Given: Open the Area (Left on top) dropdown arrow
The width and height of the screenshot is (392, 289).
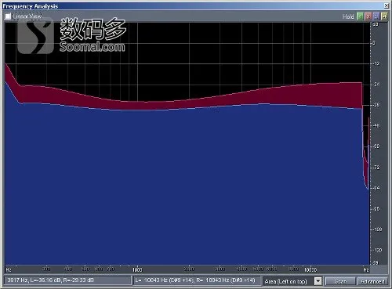Looking at the screenshot, I should coord(318,281).
